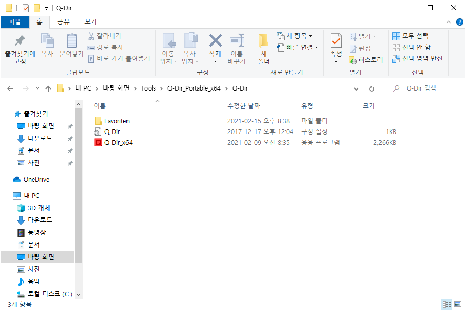The image size is (466, 311).
Task: Open 히스토리 (History) in ribbon
Action: pos(366,60)
